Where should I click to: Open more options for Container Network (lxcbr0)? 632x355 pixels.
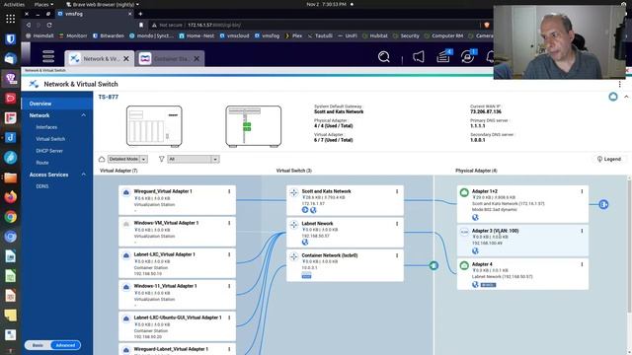pos(397,255)
